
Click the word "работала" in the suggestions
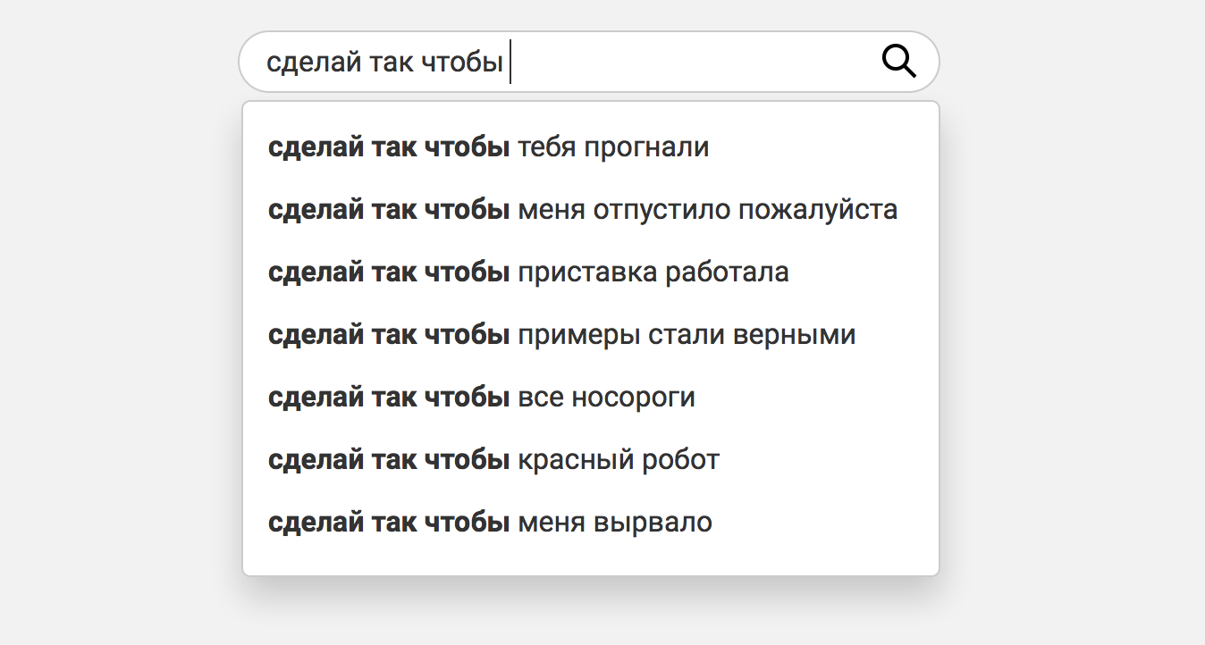click(727, 272)
